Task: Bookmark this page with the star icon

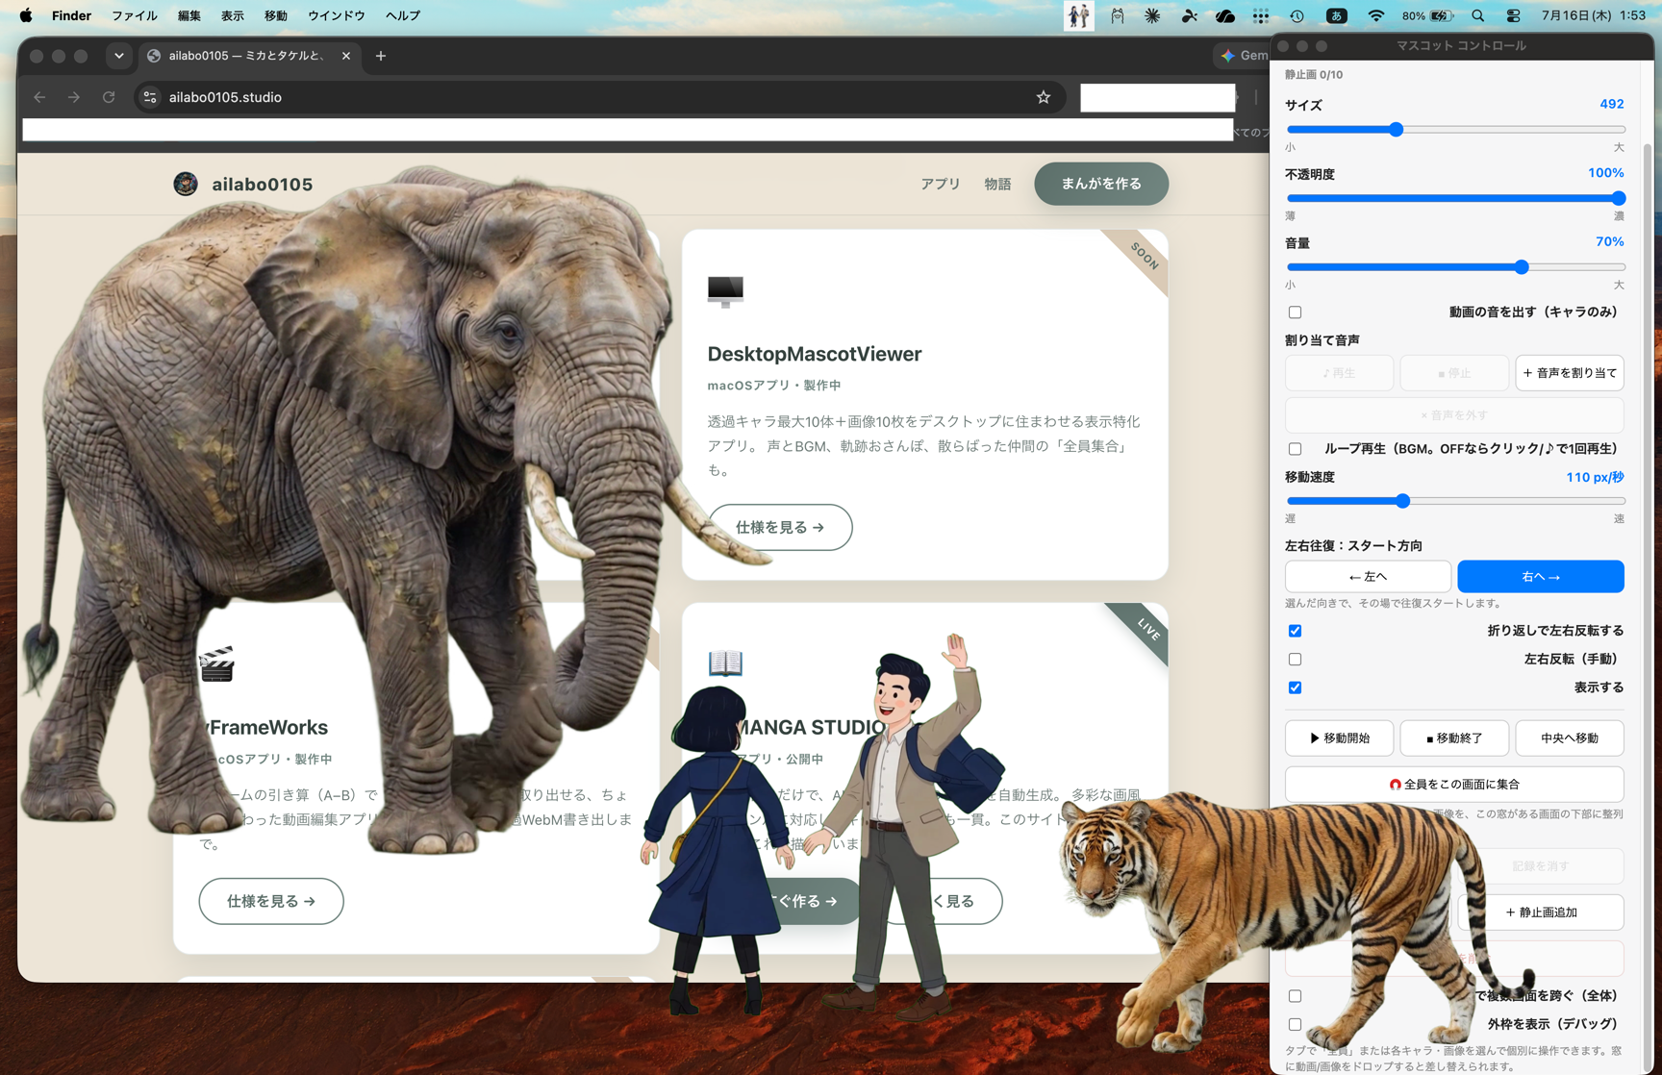Action: tap(1044, 97)
